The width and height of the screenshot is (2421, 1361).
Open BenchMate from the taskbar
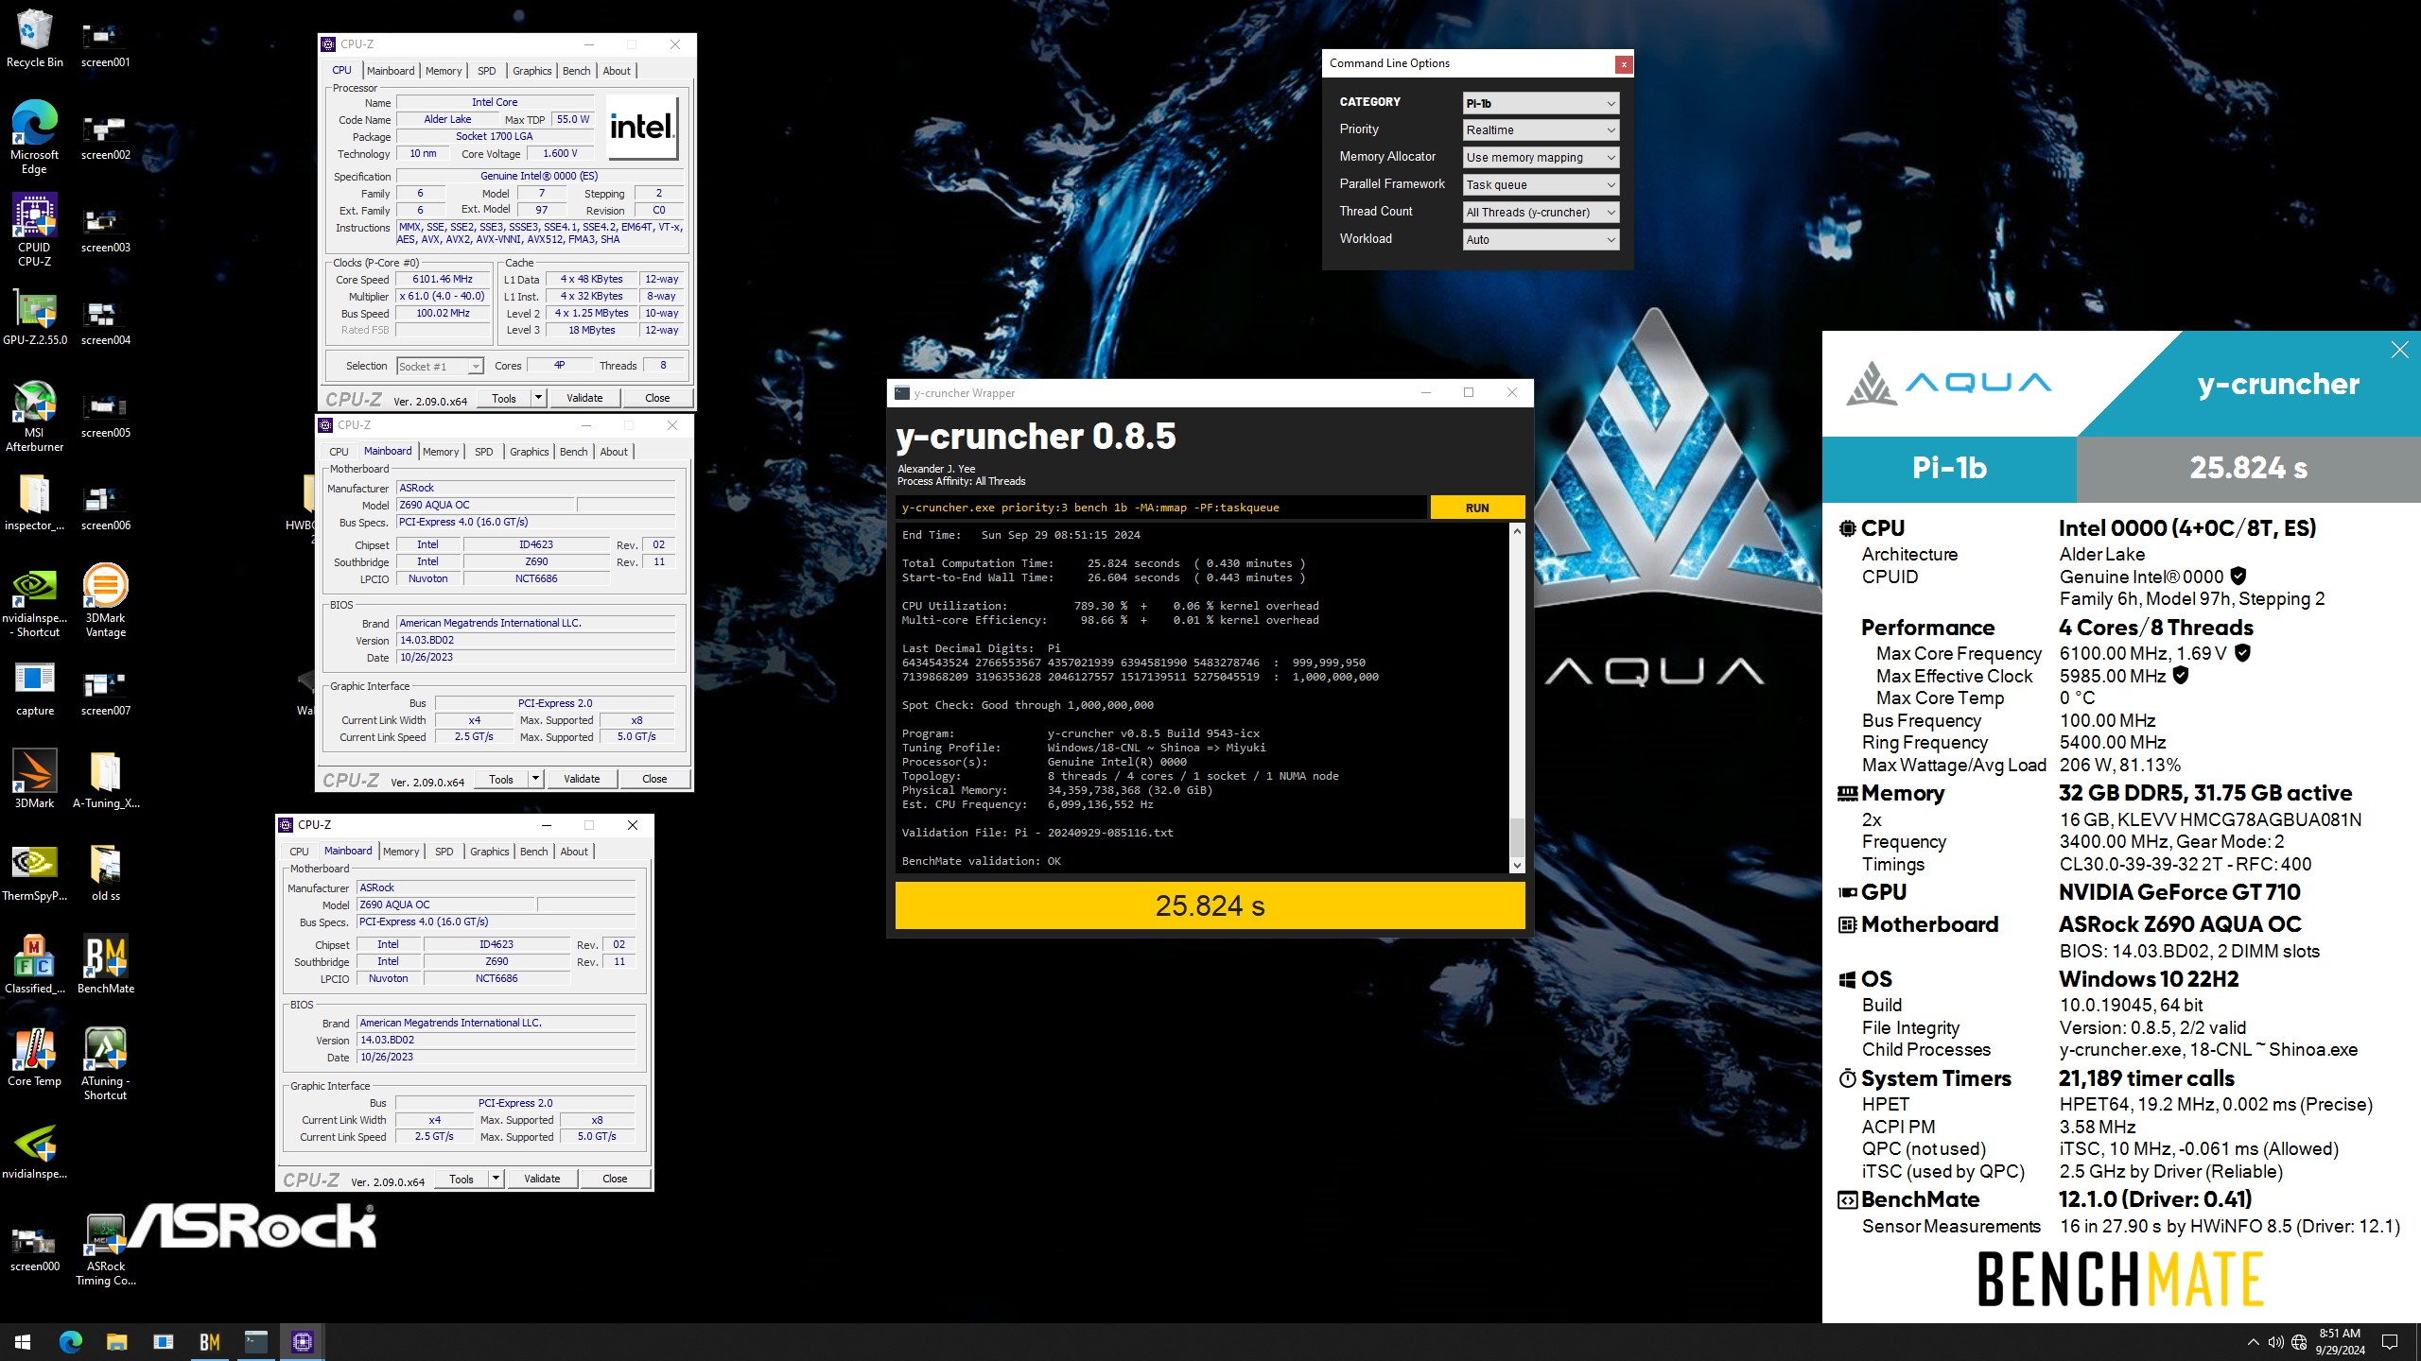(x=209, y=1341)
